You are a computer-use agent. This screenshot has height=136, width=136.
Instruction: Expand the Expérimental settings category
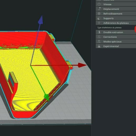116,46
